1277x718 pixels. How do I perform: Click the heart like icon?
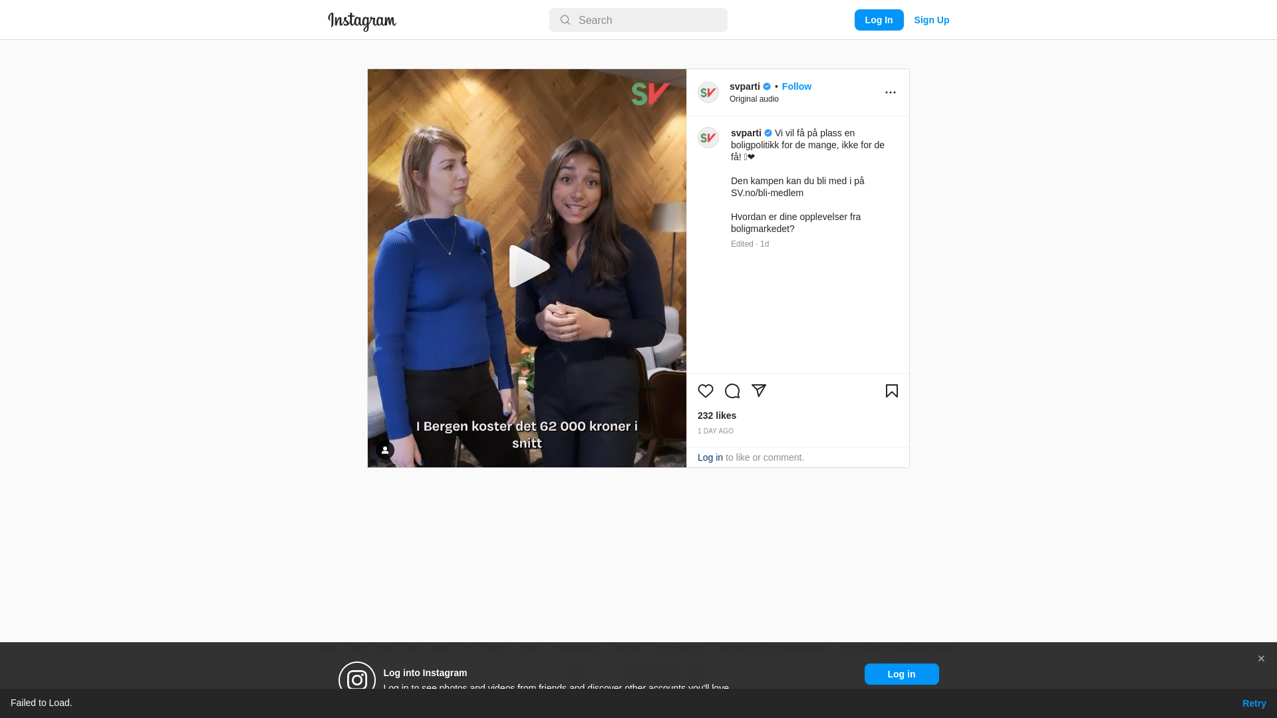(x=706, y=391)
